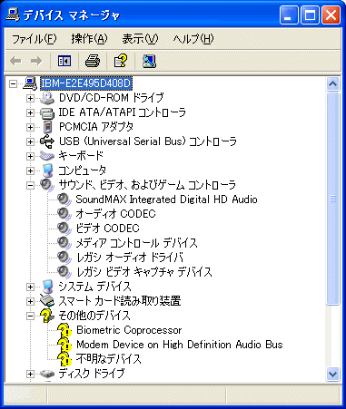Select the オーディオ CODEC entry text

pyautogui.click(x=115, y=214)
